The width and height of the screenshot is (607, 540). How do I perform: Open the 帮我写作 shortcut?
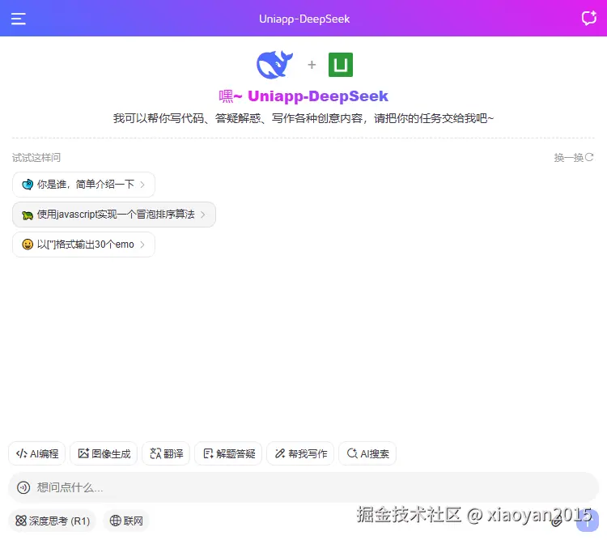[300, 453]
